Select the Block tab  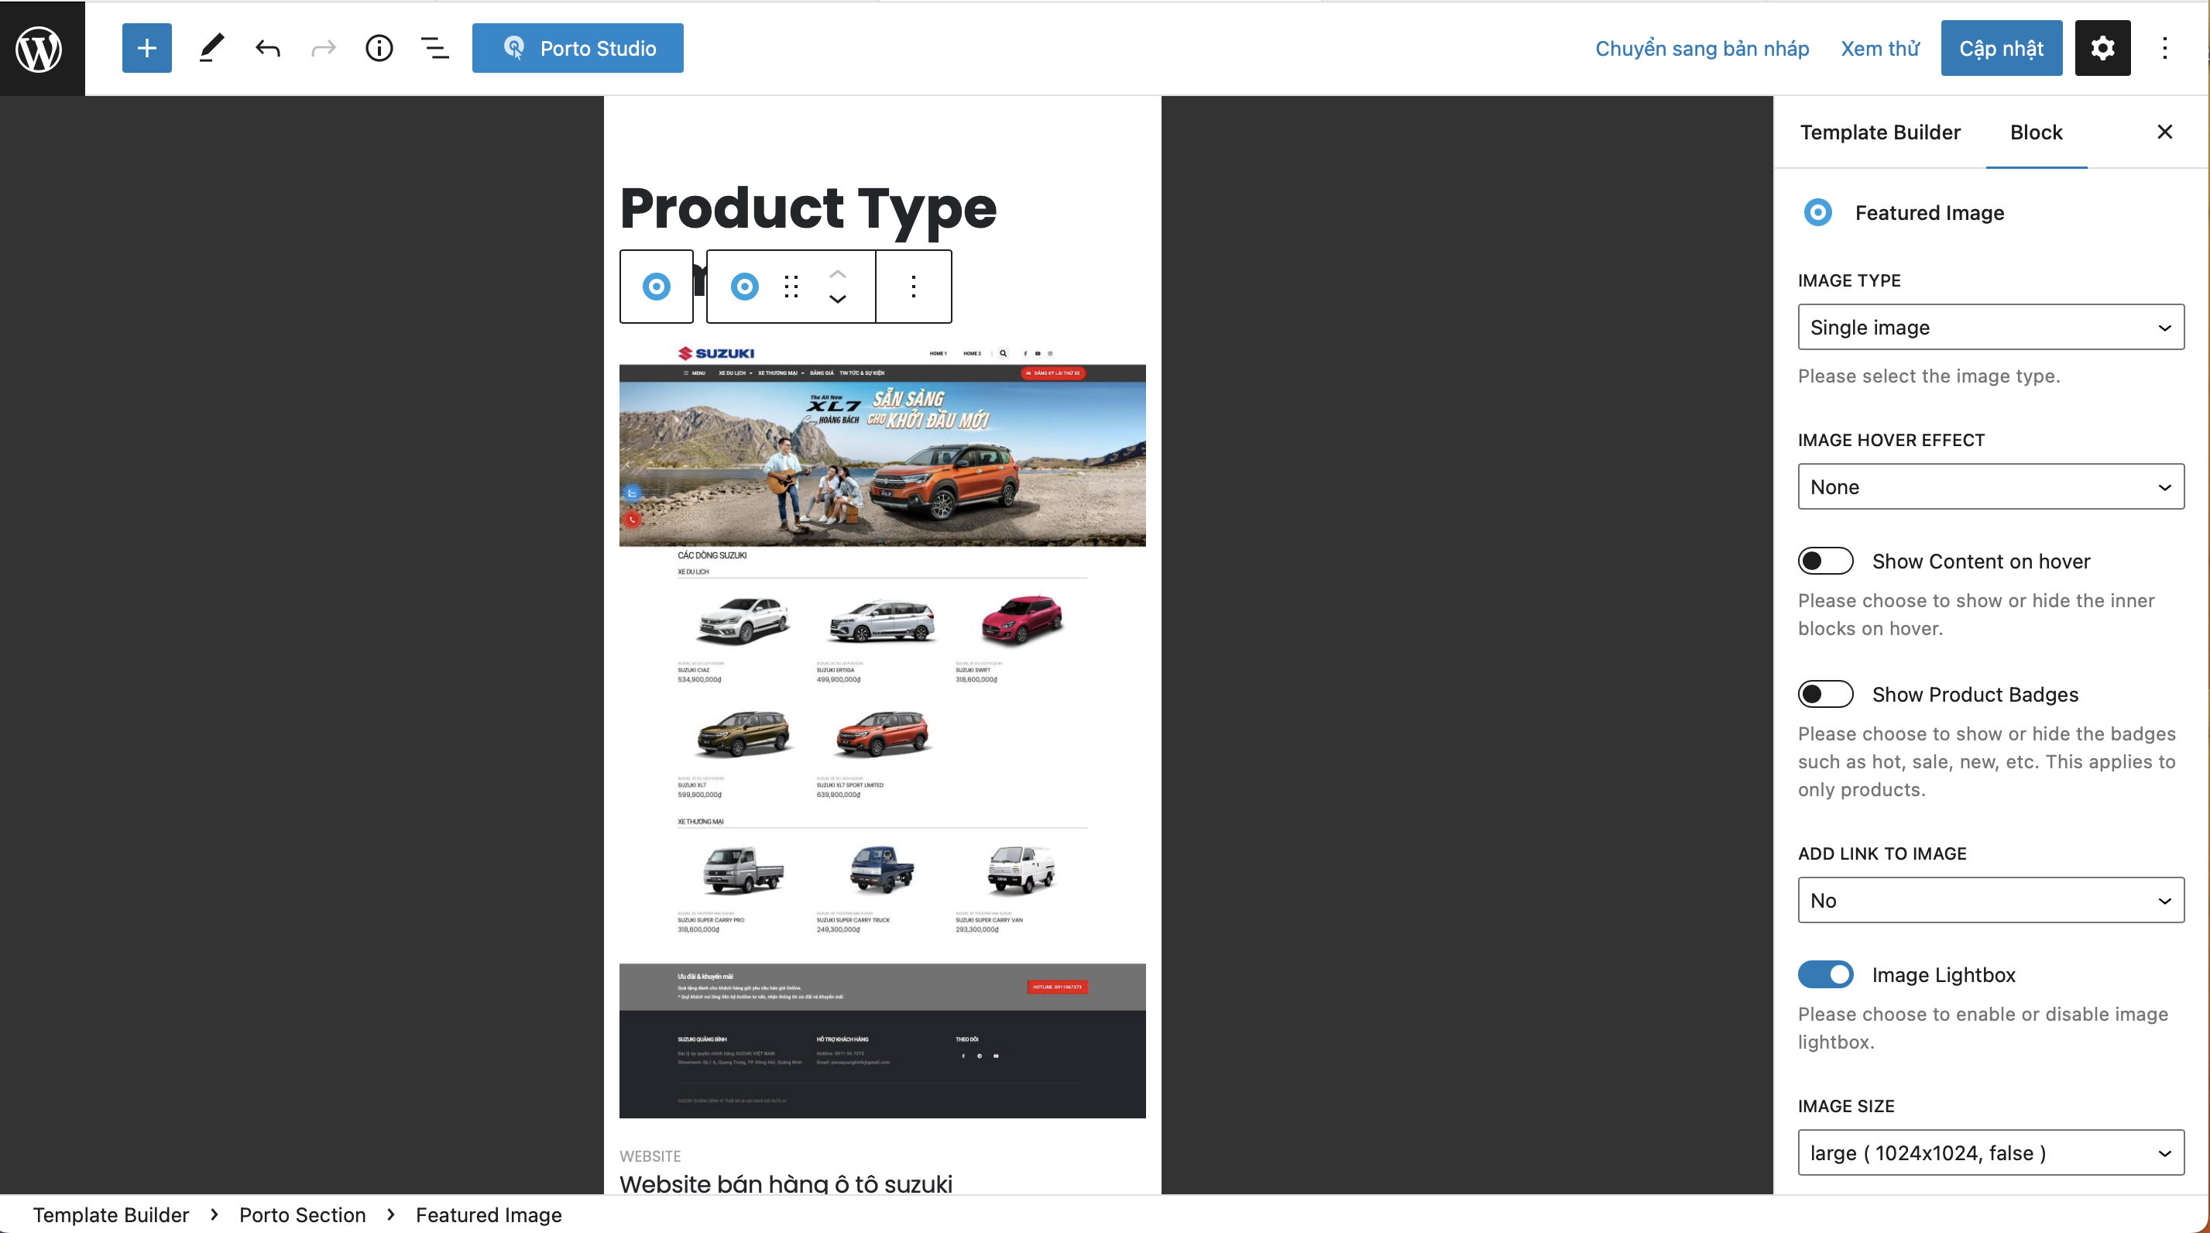(x=2035, y=132)
